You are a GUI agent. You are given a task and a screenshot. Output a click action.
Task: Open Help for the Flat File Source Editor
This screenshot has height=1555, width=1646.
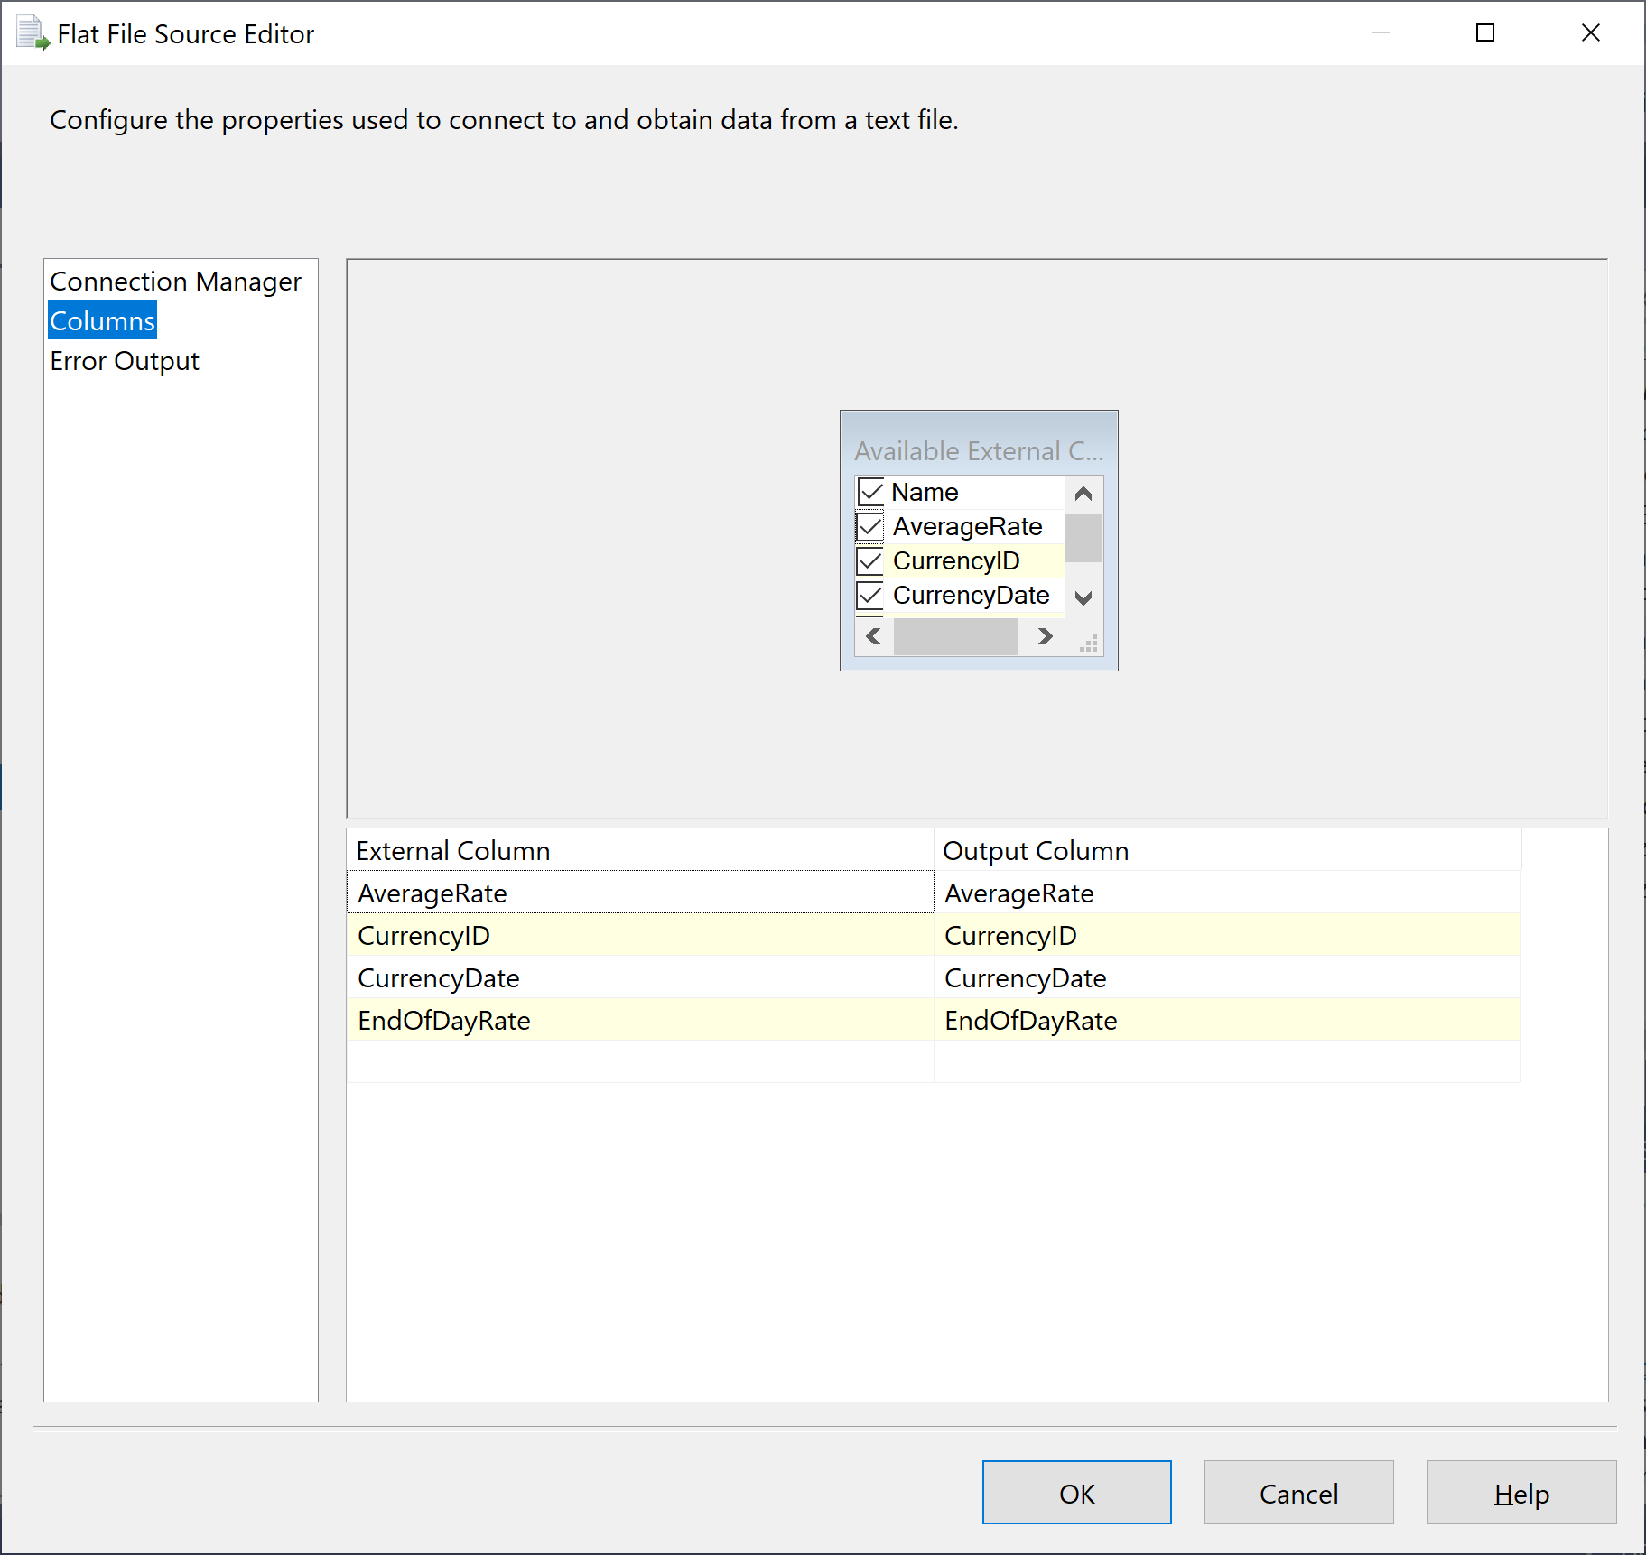(1520, 1493)
